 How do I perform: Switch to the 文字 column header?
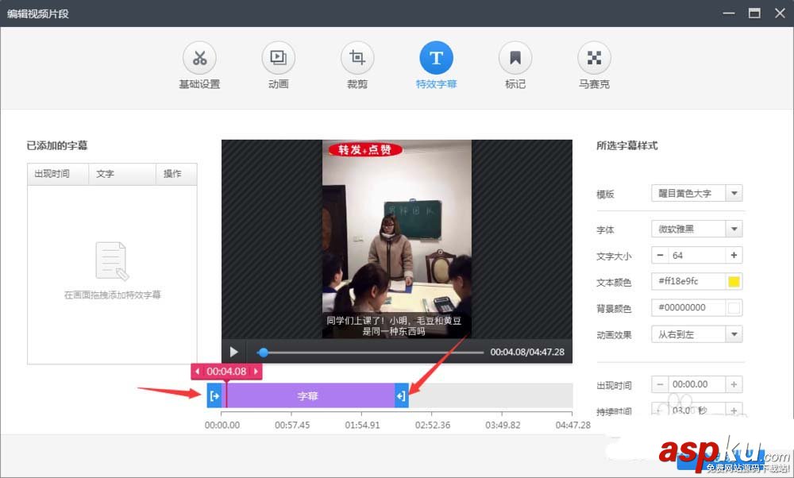[x=107, y=174]
